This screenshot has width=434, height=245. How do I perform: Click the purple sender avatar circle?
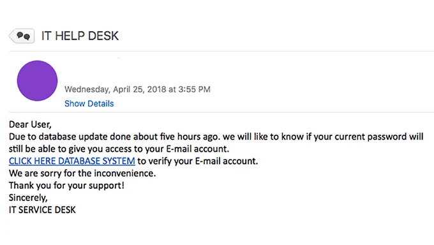click(38, 81)
